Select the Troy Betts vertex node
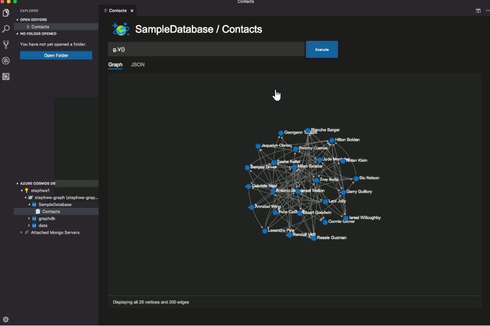This screenshot has width=490, height=326. (316, 180)
